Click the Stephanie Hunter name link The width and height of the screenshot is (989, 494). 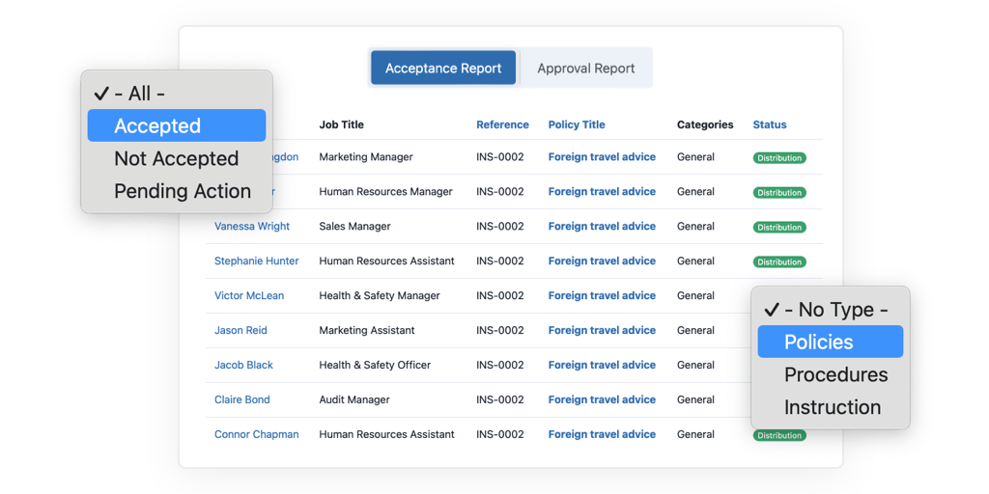tap(256, 261)
